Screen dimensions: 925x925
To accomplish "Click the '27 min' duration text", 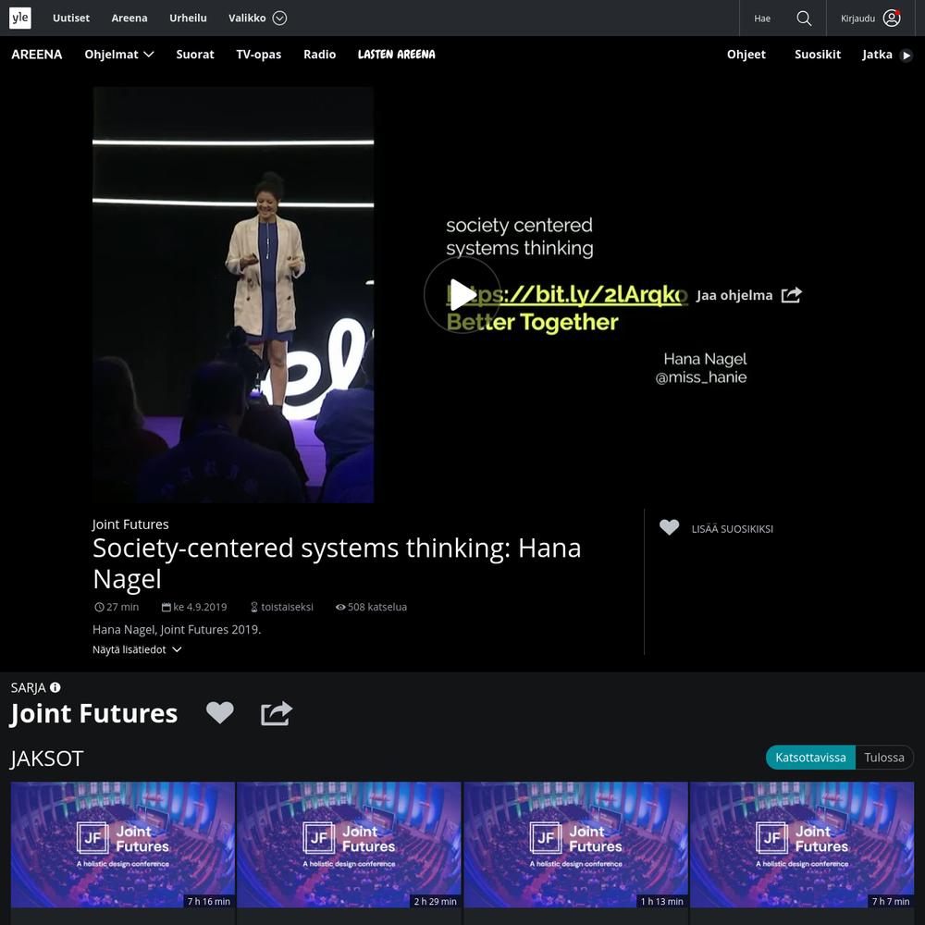I will (123, 607).
